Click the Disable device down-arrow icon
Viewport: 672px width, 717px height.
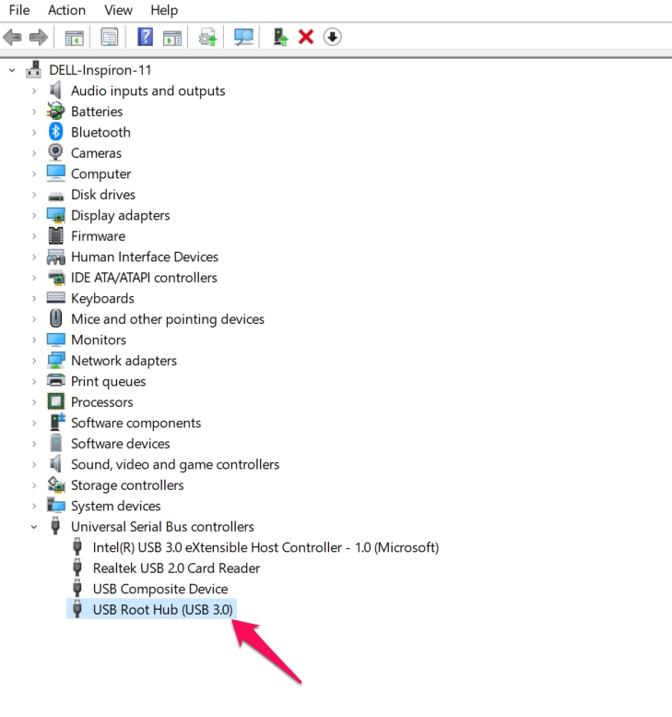[x=332, y=37]
